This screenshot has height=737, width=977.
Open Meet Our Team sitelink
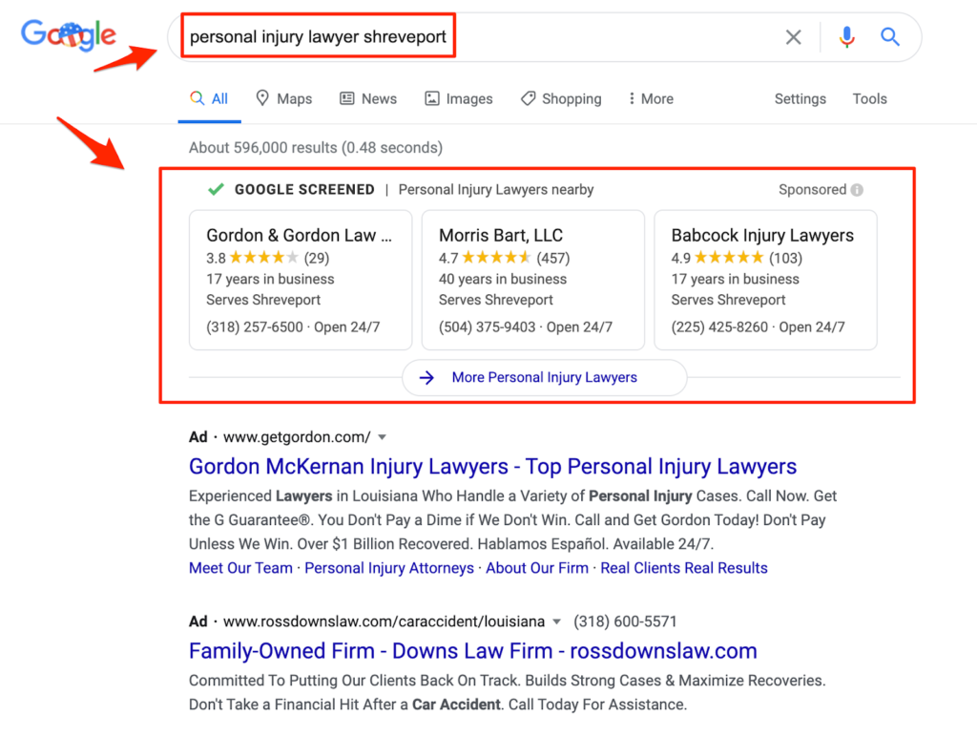point(240,568)
